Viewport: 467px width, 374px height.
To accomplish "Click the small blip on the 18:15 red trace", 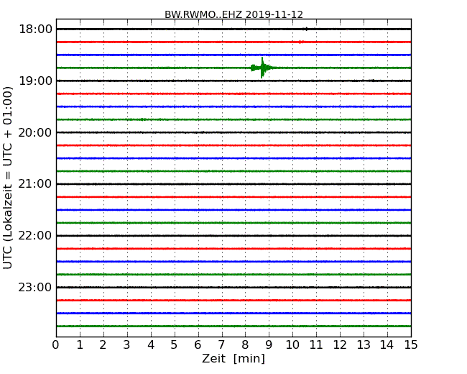I will [301, 42].
